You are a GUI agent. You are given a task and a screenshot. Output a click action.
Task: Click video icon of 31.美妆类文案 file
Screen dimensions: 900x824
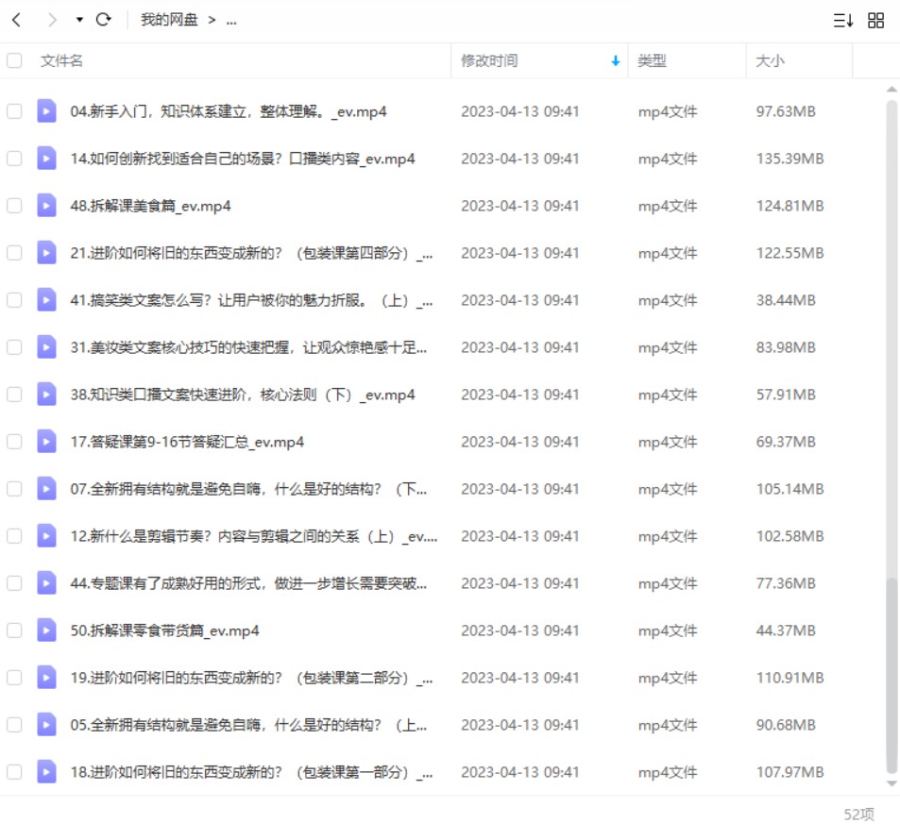pyautogui.click(x=46, y=346)
